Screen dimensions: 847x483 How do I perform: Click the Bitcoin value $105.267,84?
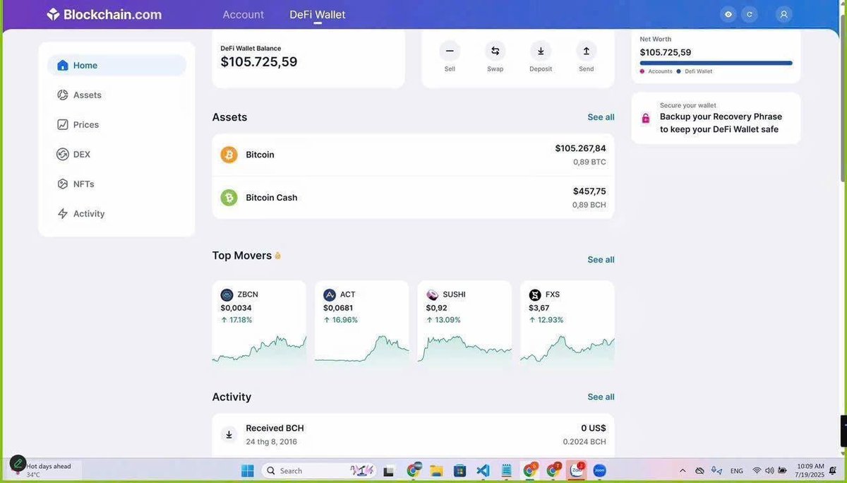(x=580, y=148)
